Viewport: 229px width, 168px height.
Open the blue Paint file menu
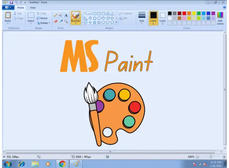8,7
